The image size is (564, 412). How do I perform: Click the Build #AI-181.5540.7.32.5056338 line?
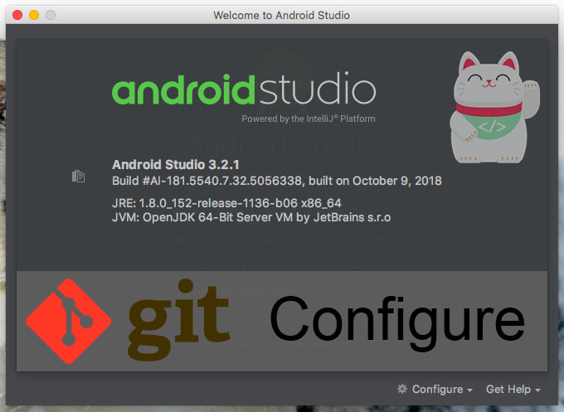[276, 181]
